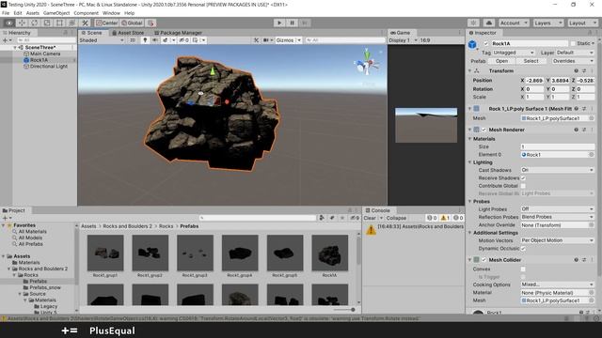This screenshot has height=338, width=602.
Task: Toggle the Center pivot button
Action: (x=106, y=23)
